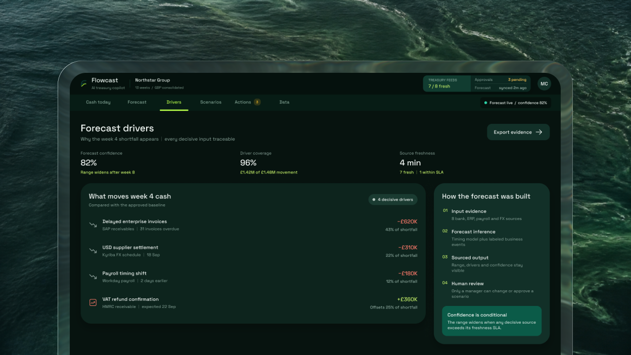Click the green Forecast live status dot
This screenshot has width=631, height=355.
point(486,103)
